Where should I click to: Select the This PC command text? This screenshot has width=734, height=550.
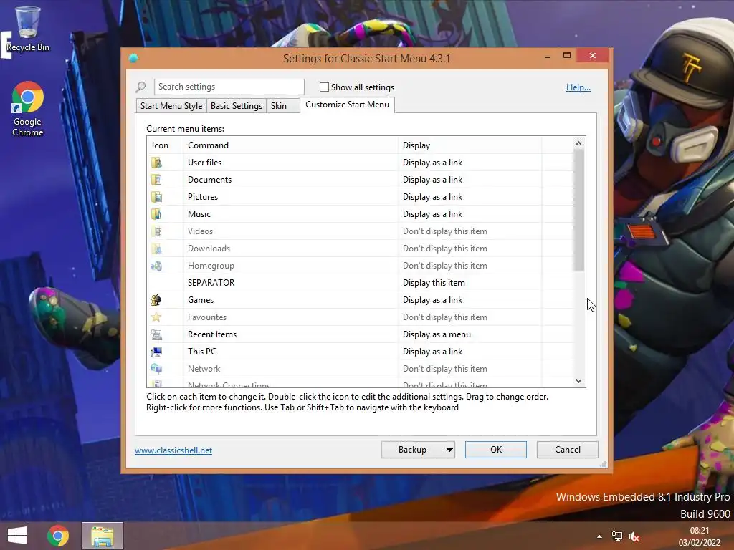click(x=201, y=352)
